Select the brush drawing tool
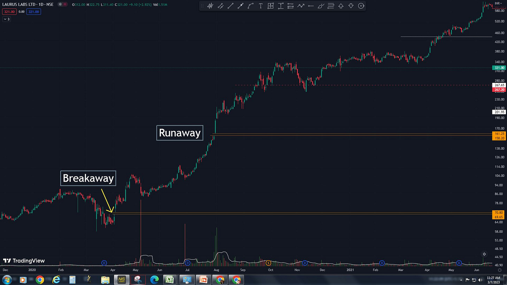The image size is (507, 285). click(321, 6)
